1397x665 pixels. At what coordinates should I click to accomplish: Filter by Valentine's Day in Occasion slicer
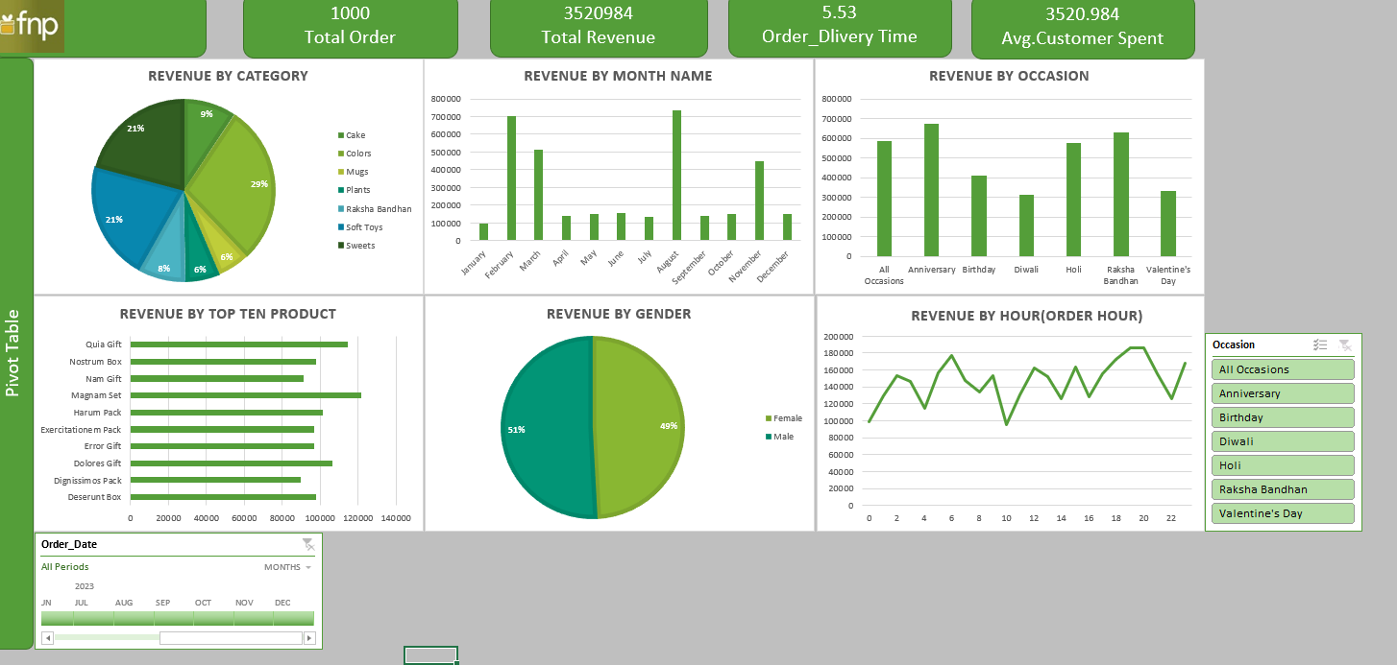(1284, 513)
